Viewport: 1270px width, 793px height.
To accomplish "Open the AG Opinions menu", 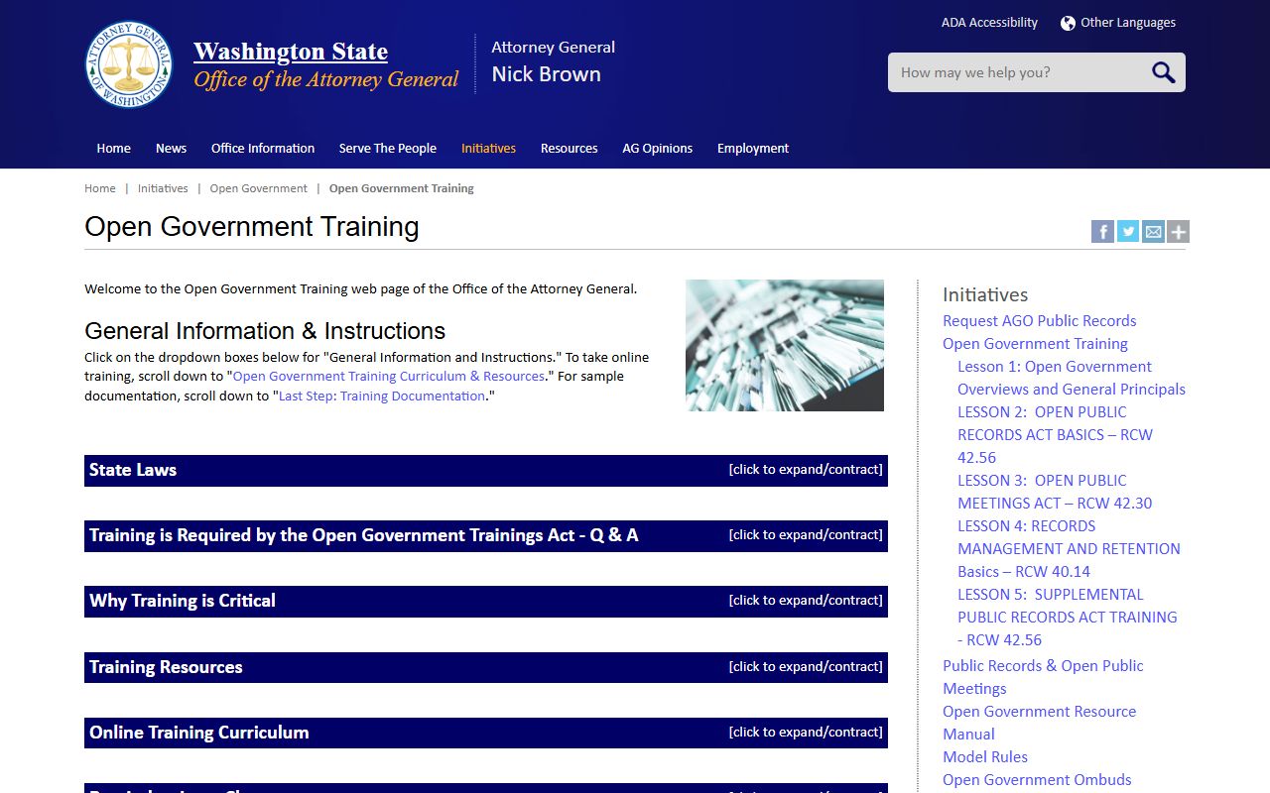I will [x=658, y=148].
